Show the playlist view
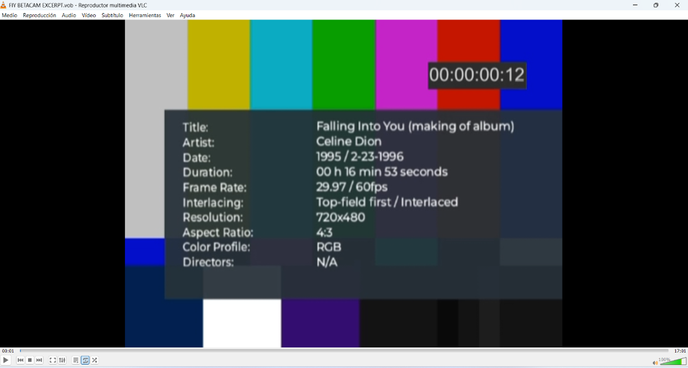 (x=76, y=360)
